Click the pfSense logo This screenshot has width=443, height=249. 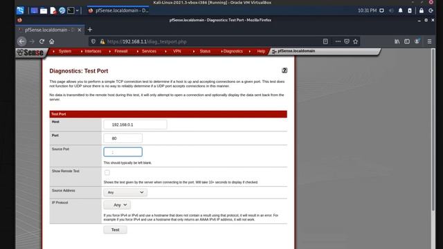tap(30, 53)
